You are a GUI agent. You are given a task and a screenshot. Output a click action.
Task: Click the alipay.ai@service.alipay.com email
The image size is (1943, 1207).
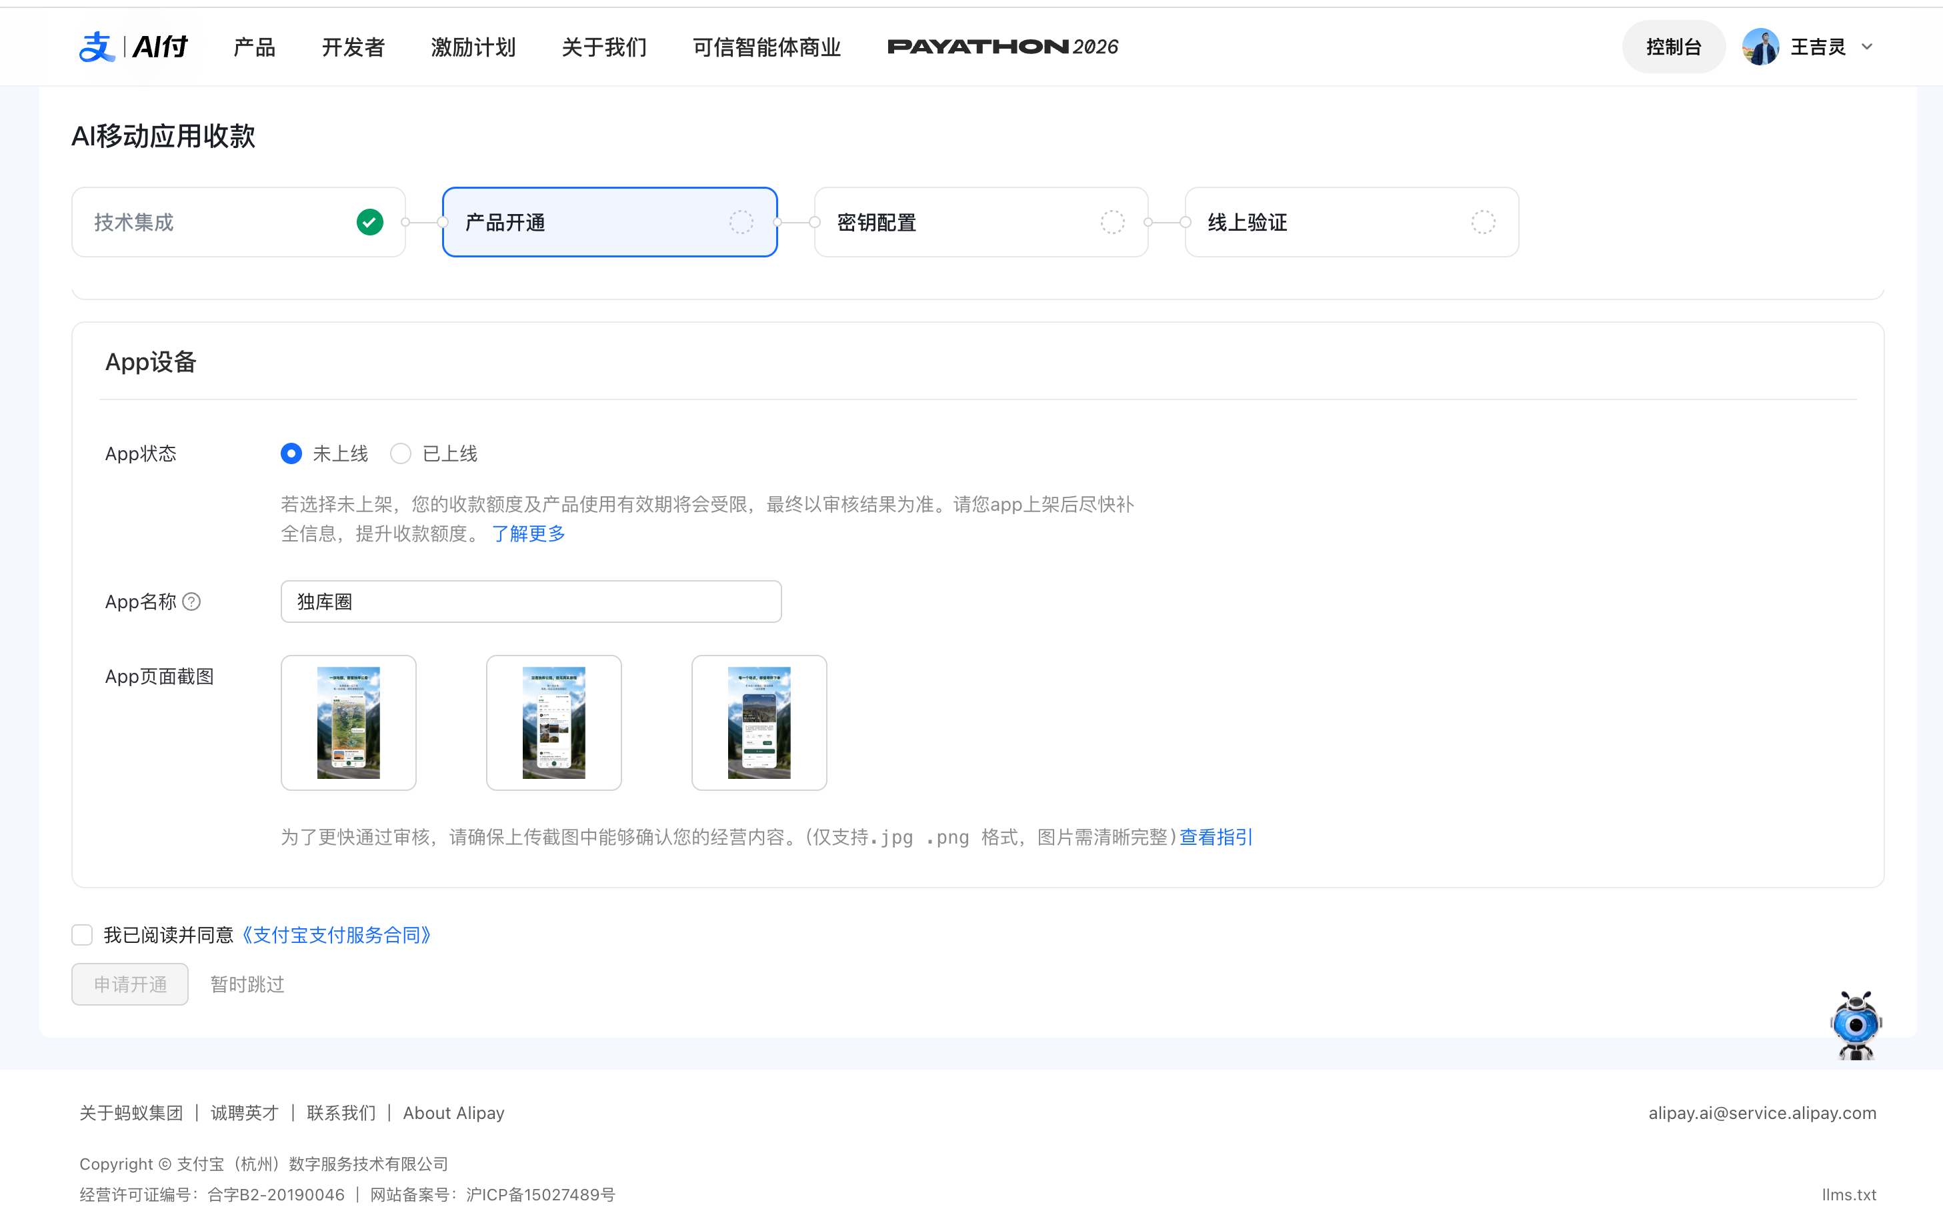click(x=1763, y=1113)
